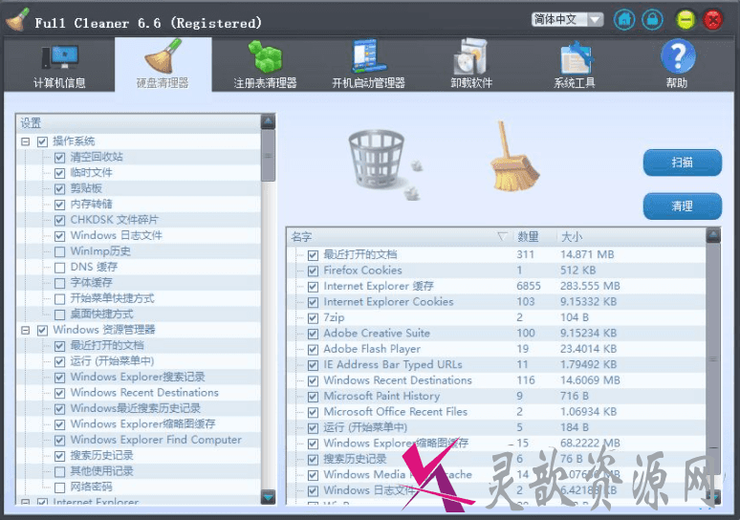This screenshot has width=740, height=520.
Task: Collapse the Windows 资源管理器 tree node
Action: 26,331
